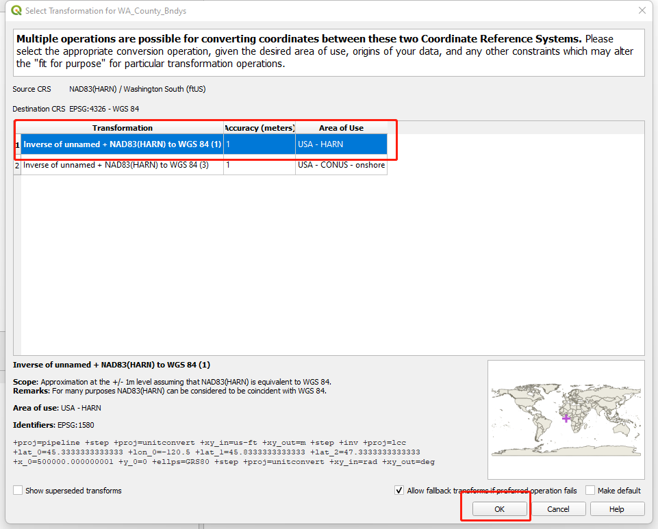
Task: Select row number 2 header
Action: click(x=18, y=165)
